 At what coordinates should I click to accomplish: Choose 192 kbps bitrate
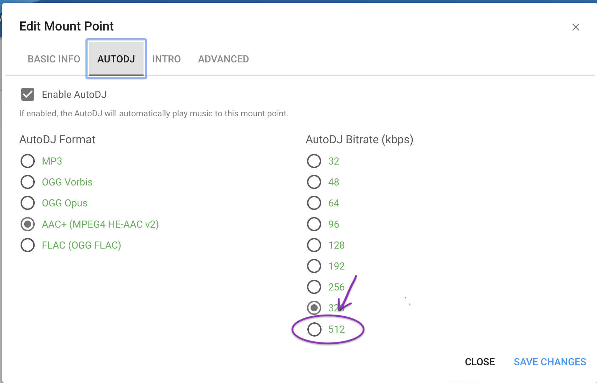click(x=314, y=266)
